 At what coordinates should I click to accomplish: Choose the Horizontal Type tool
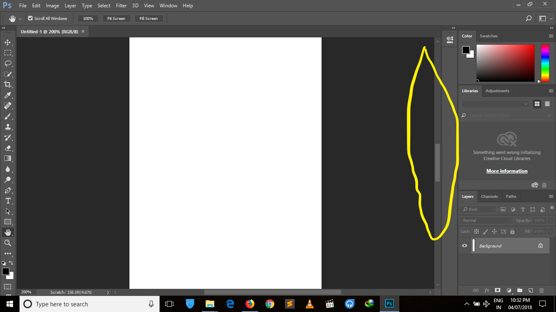[8, 201]
